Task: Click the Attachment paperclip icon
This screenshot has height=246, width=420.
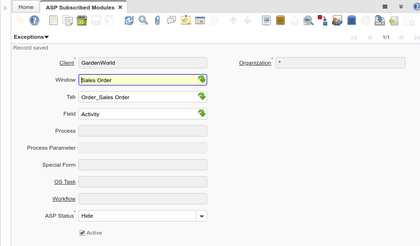Action: click(x=157, y=20)
